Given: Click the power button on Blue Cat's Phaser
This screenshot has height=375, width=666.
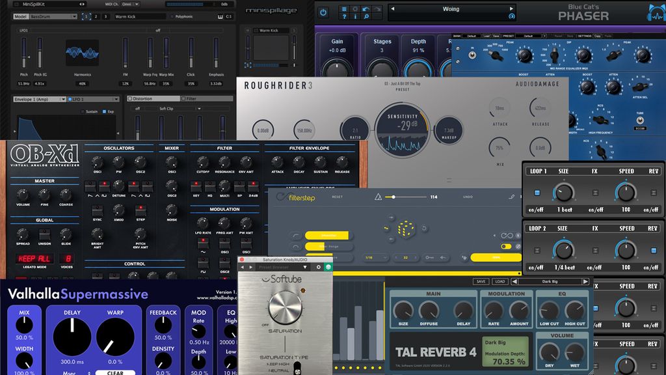Looking at the screenshot, I should (323, 12).
